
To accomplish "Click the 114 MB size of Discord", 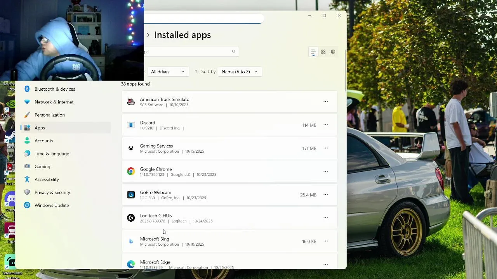I will [x=309, y=125].
